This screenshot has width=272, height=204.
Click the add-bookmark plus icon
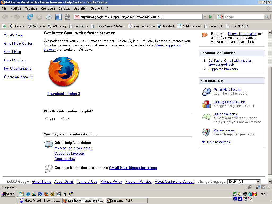point(4,26)
